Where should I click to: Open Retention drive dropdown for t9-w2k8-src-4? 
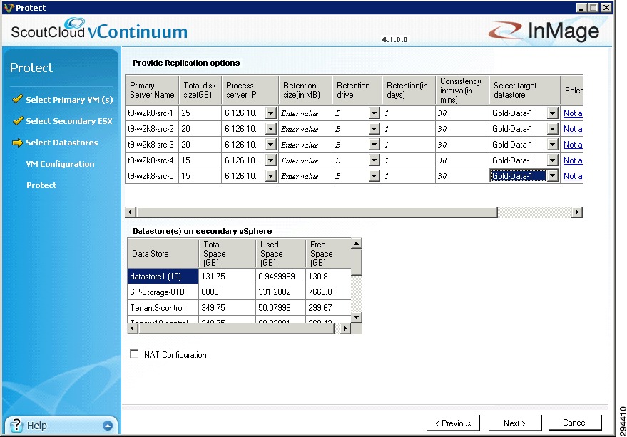coord(374,160)
